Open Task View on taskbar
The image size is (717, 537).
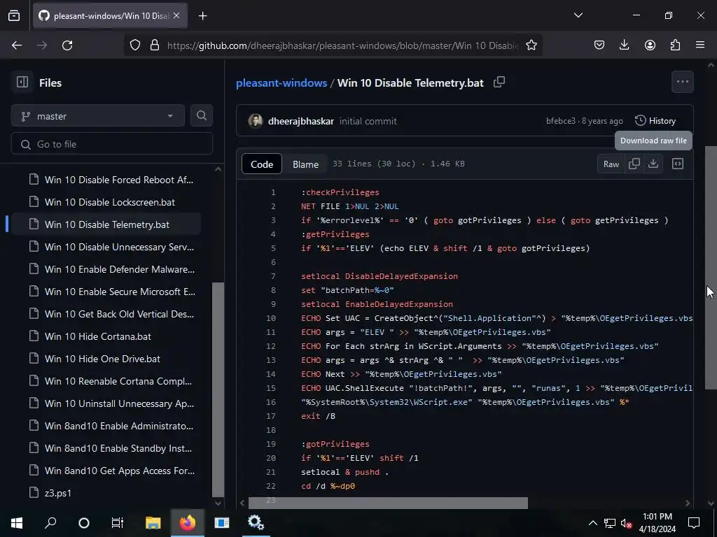point(118,522)
